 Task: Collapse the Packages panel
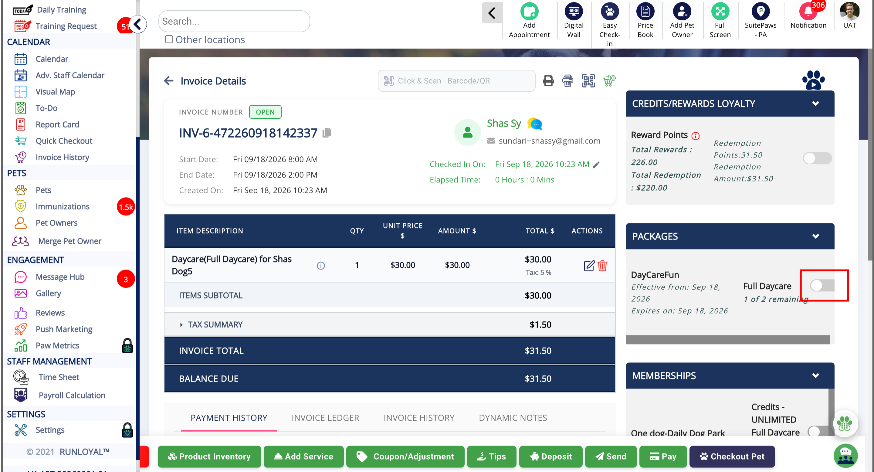click(815, 236)
